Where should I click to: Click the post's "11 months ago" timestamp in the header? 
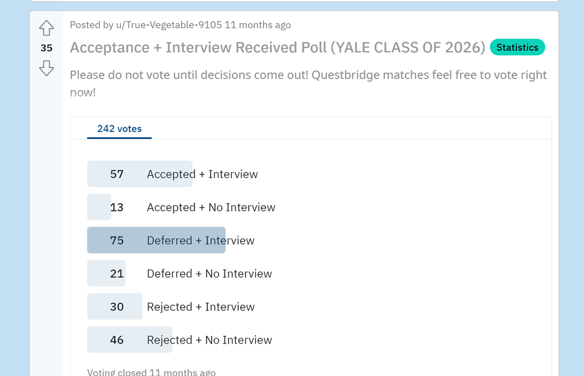(x=258, y=25)
